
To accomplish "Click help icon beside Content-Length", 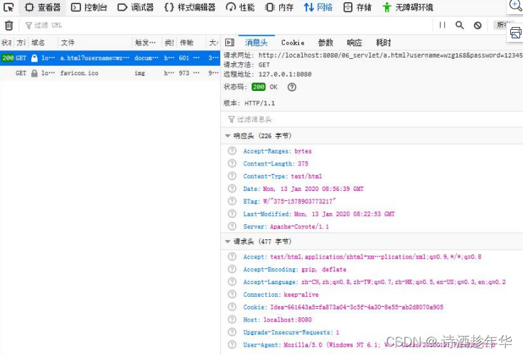I will (x=232, y=163).
